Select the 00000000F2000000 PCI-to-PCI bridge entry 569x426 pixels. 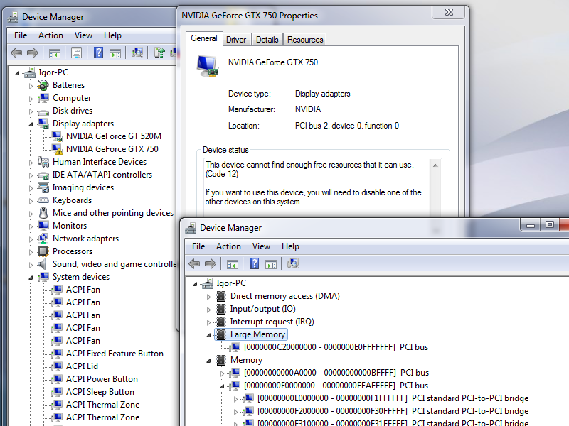[393, 411]
